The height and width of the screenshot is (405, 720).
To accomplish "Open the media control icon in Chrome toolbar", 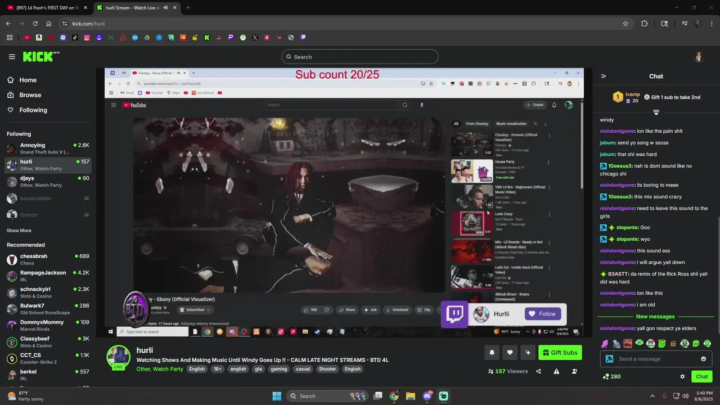I will 685,24.
